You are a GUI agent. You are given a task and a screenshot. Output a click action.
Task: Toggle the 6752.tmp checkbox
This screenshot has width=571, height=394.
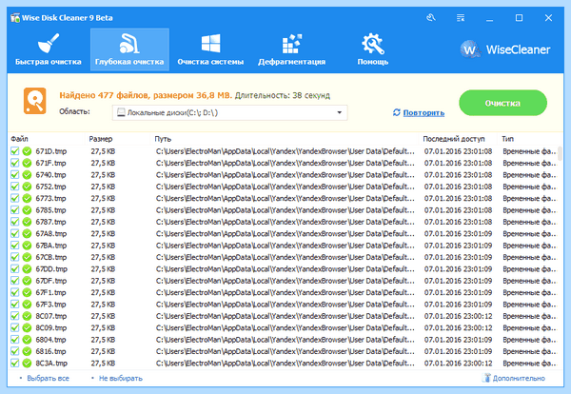[14, 187]
